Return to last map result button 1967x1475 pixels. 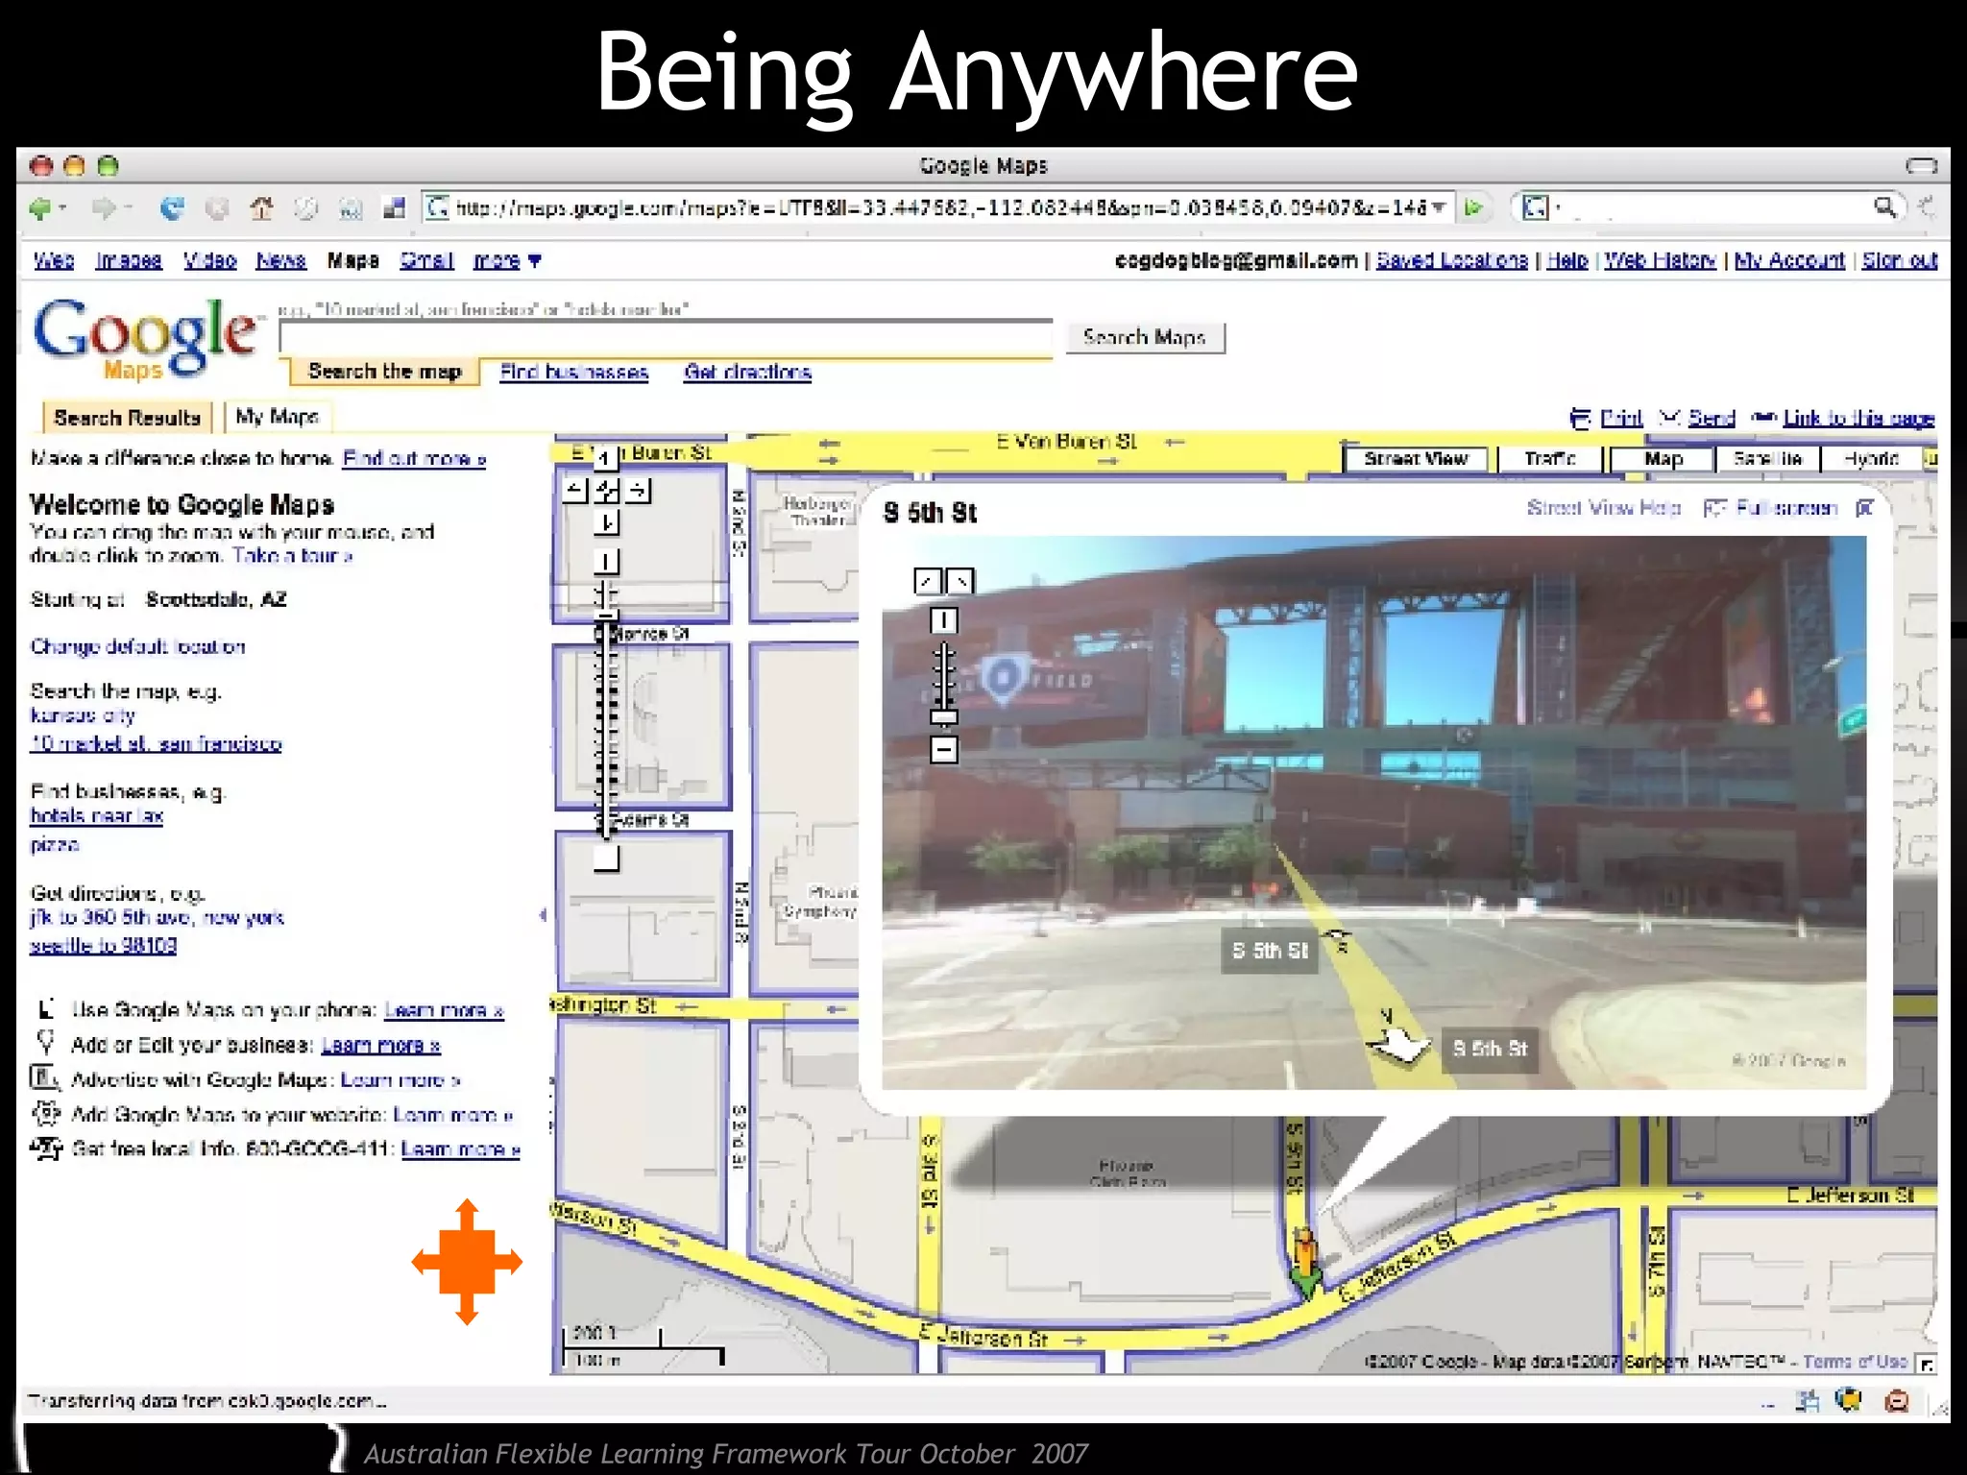pos(606,491)
